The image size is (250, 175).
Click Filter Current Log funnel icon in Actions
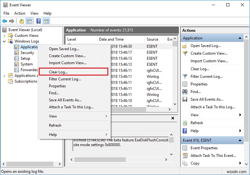click(185, 77)
